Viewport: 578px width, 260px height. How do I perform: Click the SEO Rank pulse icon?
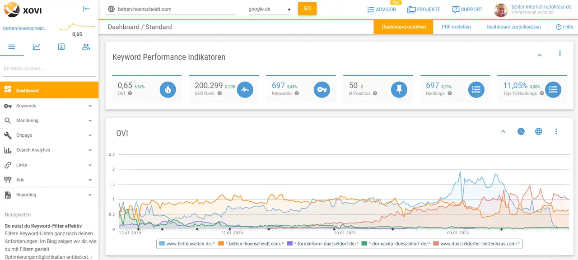[x=245, y=89]
